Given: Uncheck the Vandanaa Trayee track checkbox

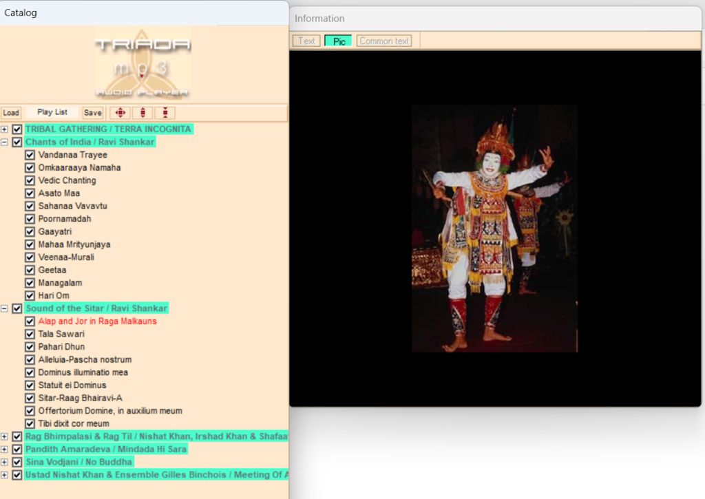Looking at the screenshot, I should (x=30, y=155).
